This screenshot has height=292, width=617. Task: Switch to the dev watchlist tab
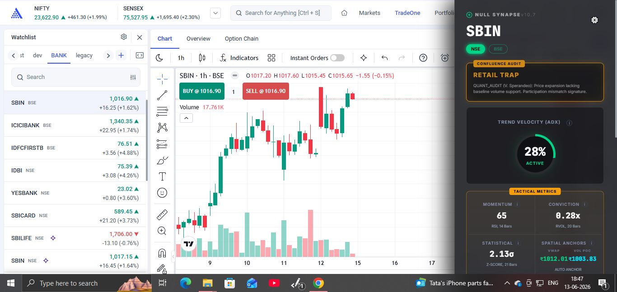tap(37, 56)
